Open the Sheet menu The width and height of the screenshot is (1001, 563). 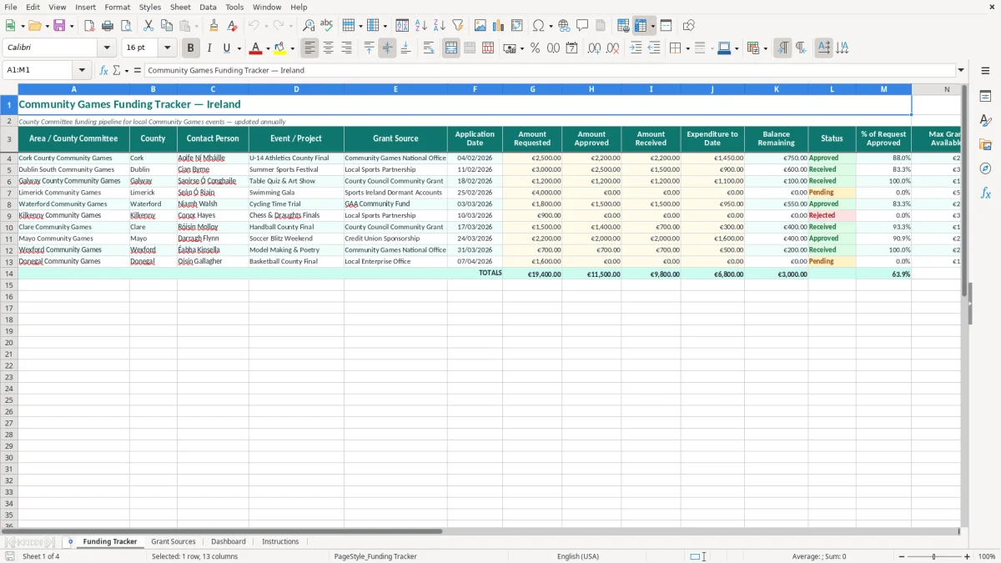[180, 7]
